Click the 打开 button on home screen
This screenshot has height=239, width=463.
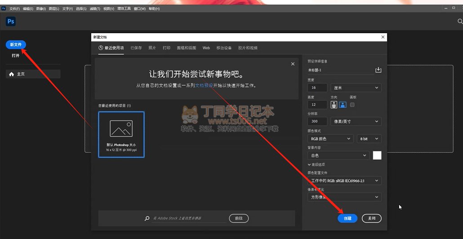pos(16,55)
